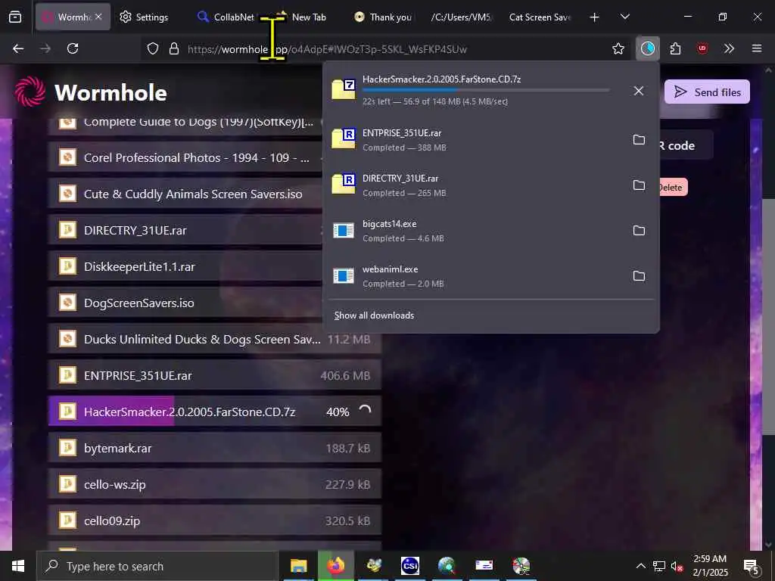The height and width of the screenshot is (581, 775).
Task: Show site security padlock info
Action: click(x=174, y=48)
